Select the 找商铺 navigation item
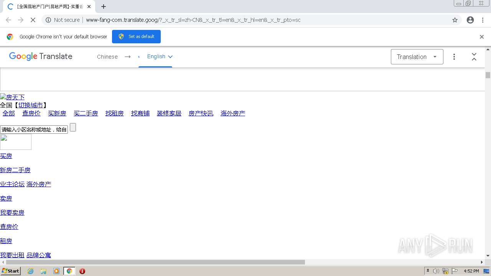Viewport: 491px width, 276px height. 140,113
